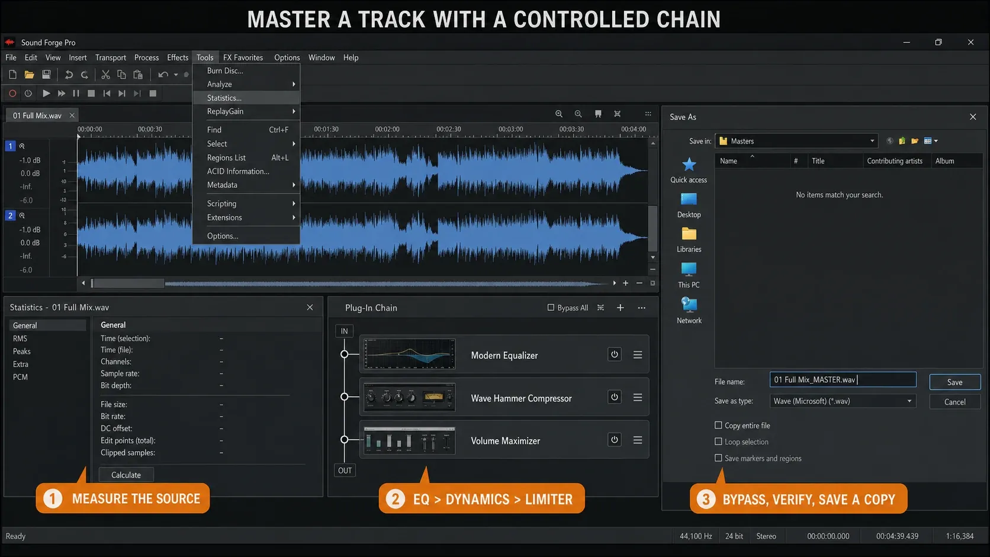Start recording with the red record button

(12, 94)
